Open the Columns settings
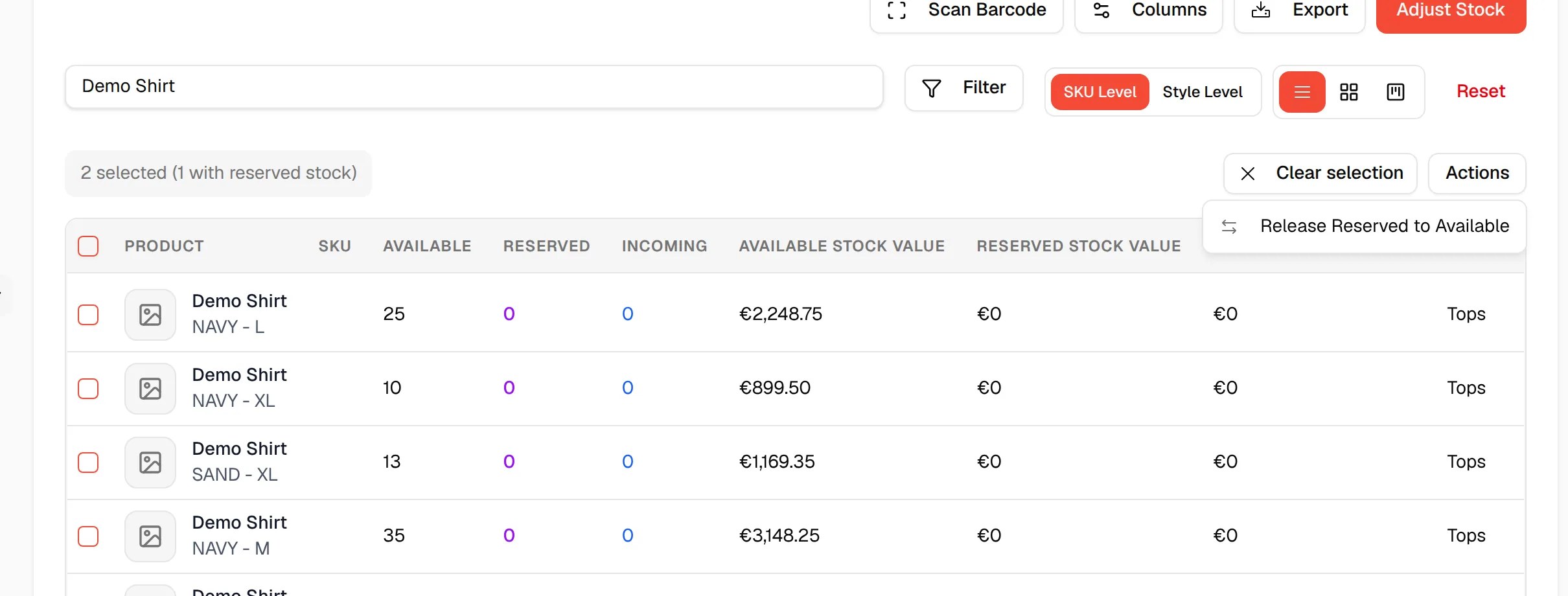The height and width of the screenshot is (596, 1568). coord(1148,12)
